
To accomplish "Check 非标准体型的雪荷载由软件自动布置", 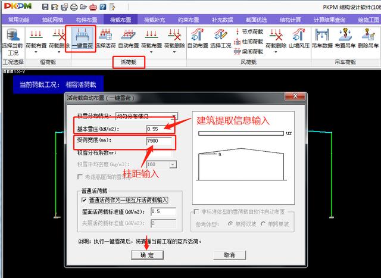I will click(x=196, y=212).
